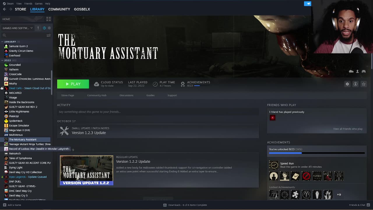
Task: Open the Support link
Action: pos(172,95)
